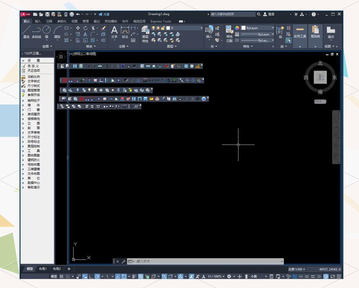Expand the 绘图 panel dropdown
Image resolution: width=359 pixels, height=288 pixels.
pyautogui.click(x=47, y=46)
